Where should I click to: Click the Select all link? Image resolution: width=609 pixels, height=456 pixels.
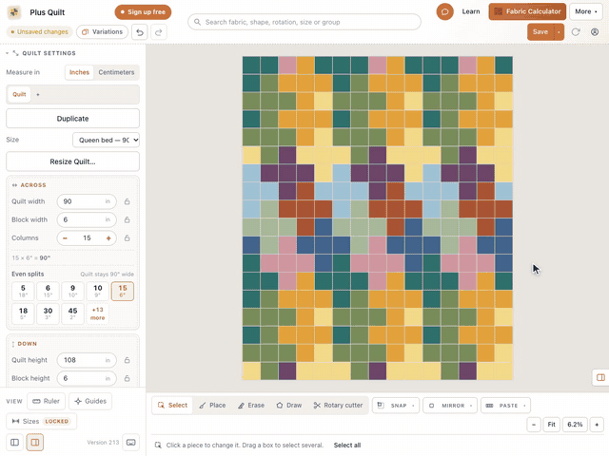tap(347, 446)
